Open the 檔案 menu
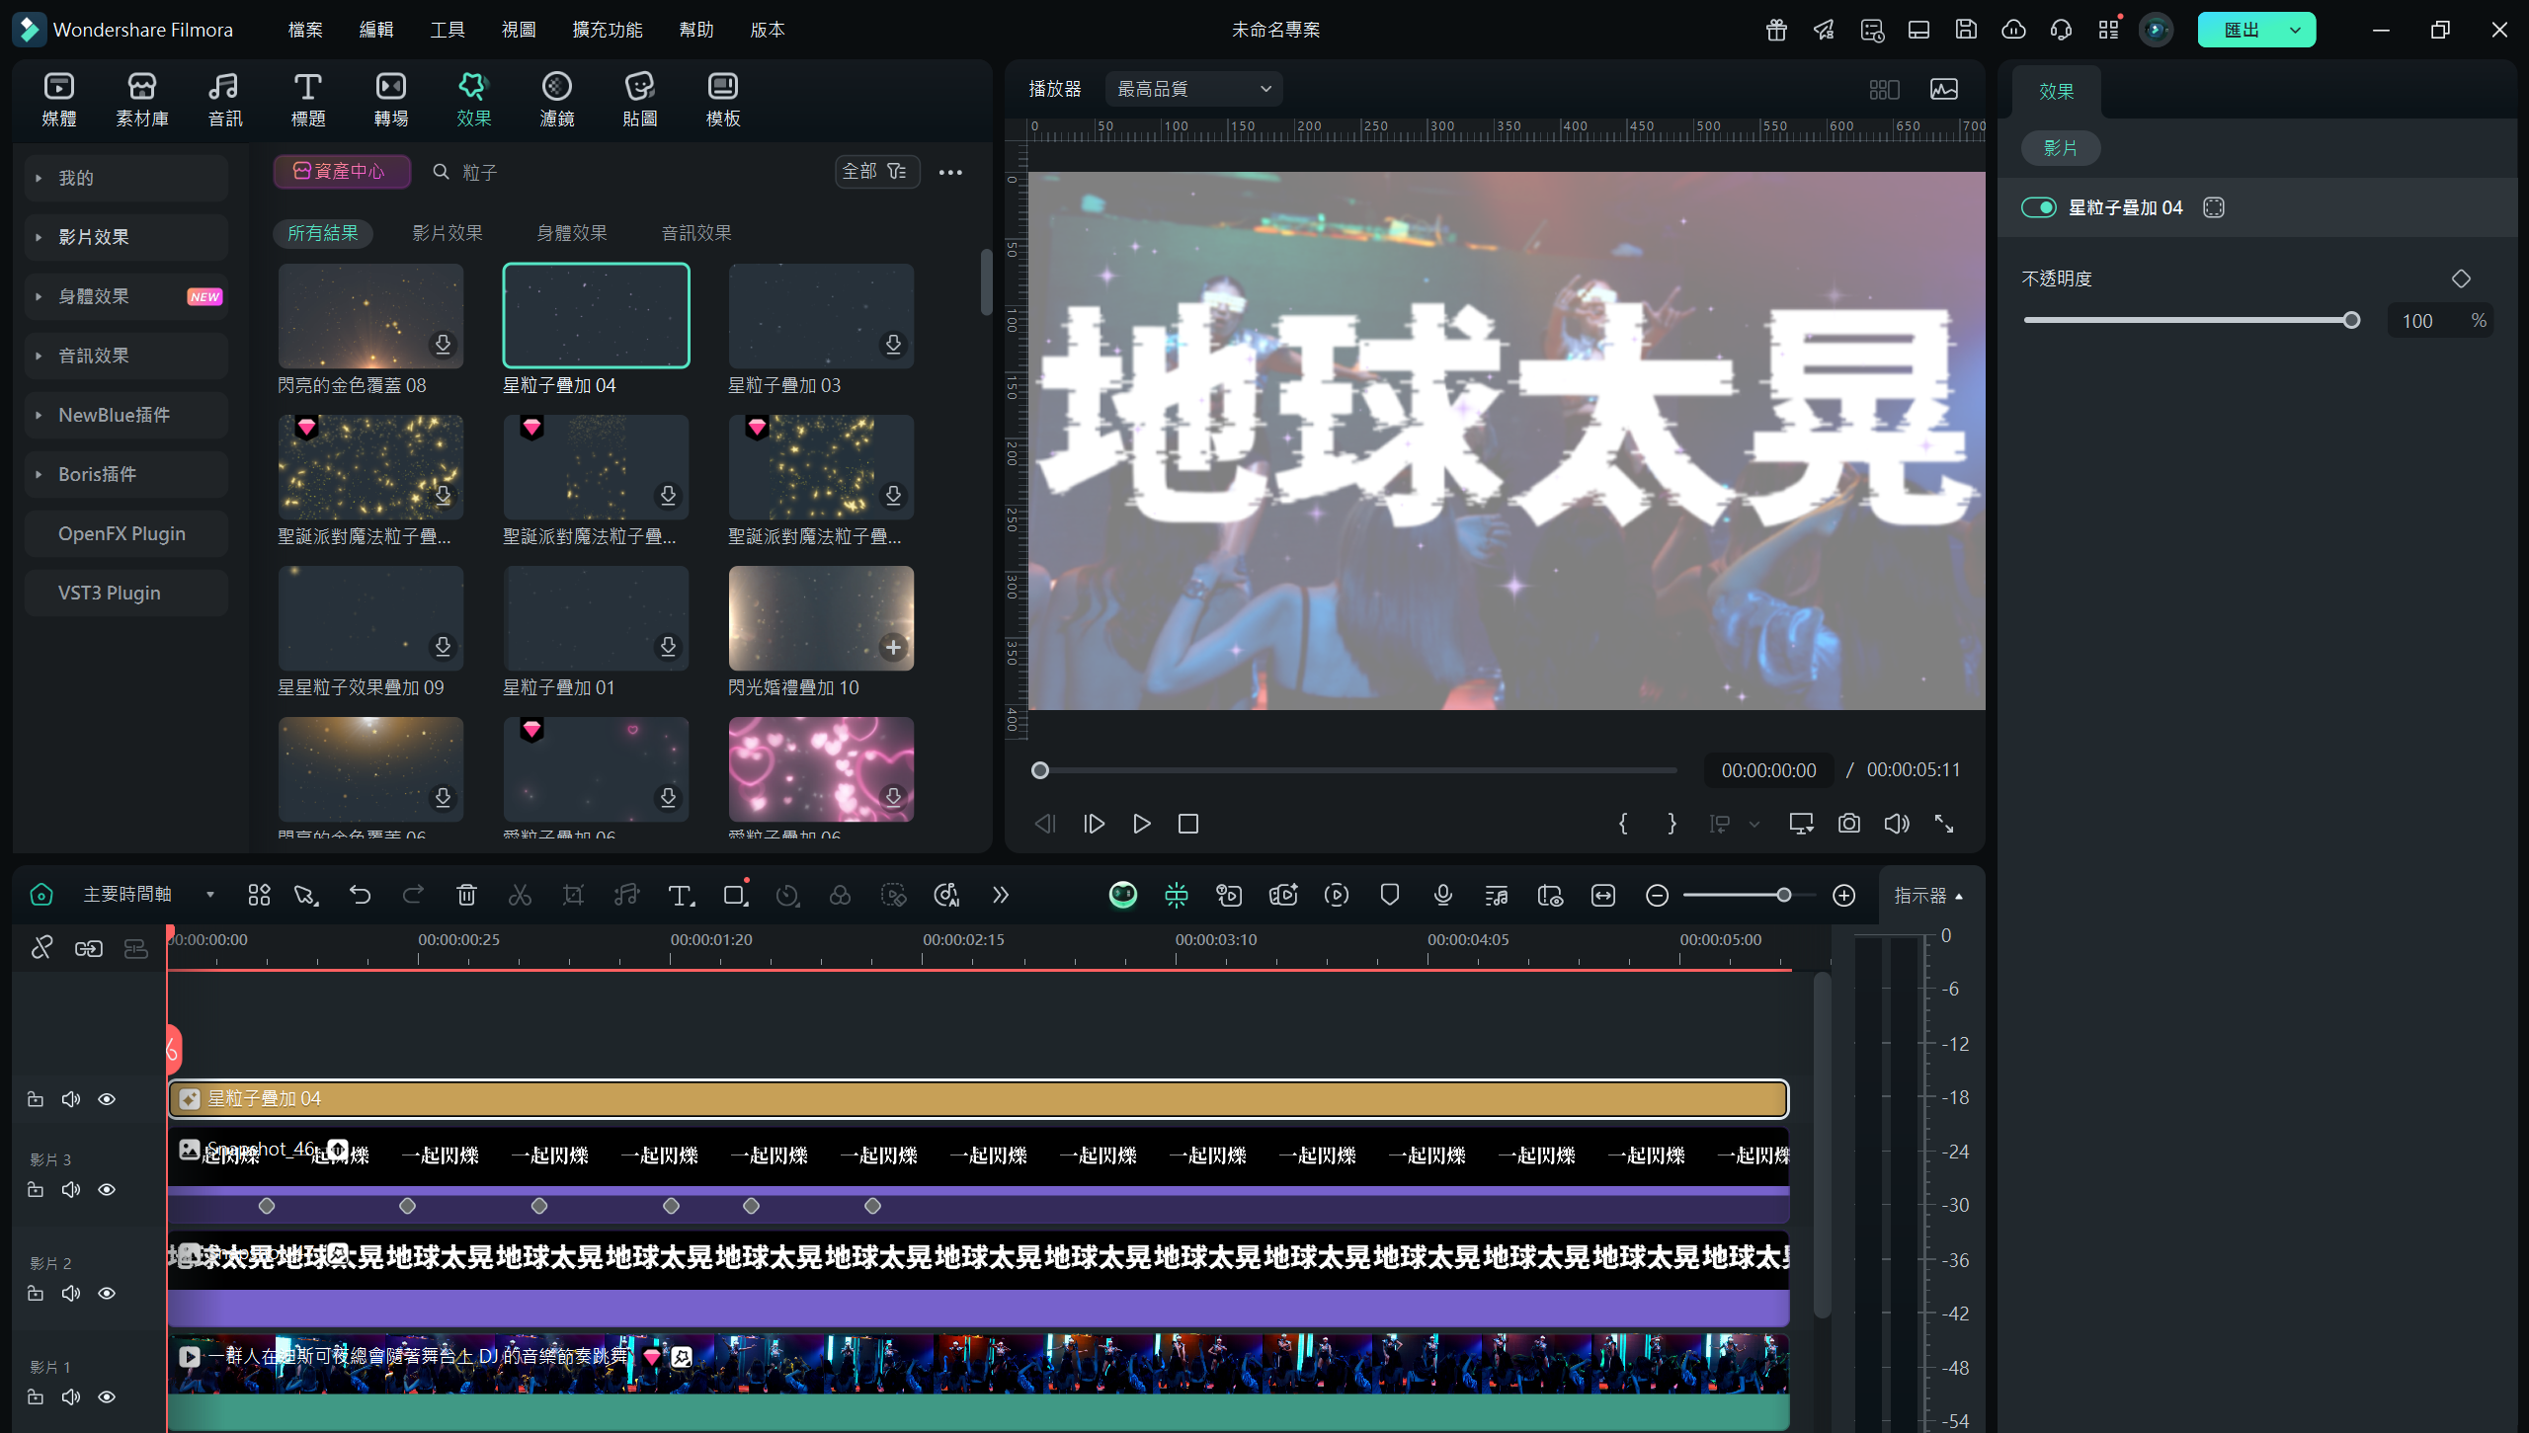The image size is (2529, 1433). point(304,30)
